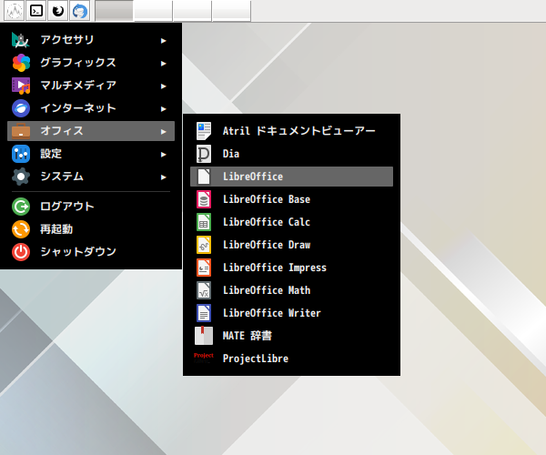Expand the グラフィックス submenu arrow
Viewport: 546px width, 455px height.
(x=163, y=64)
